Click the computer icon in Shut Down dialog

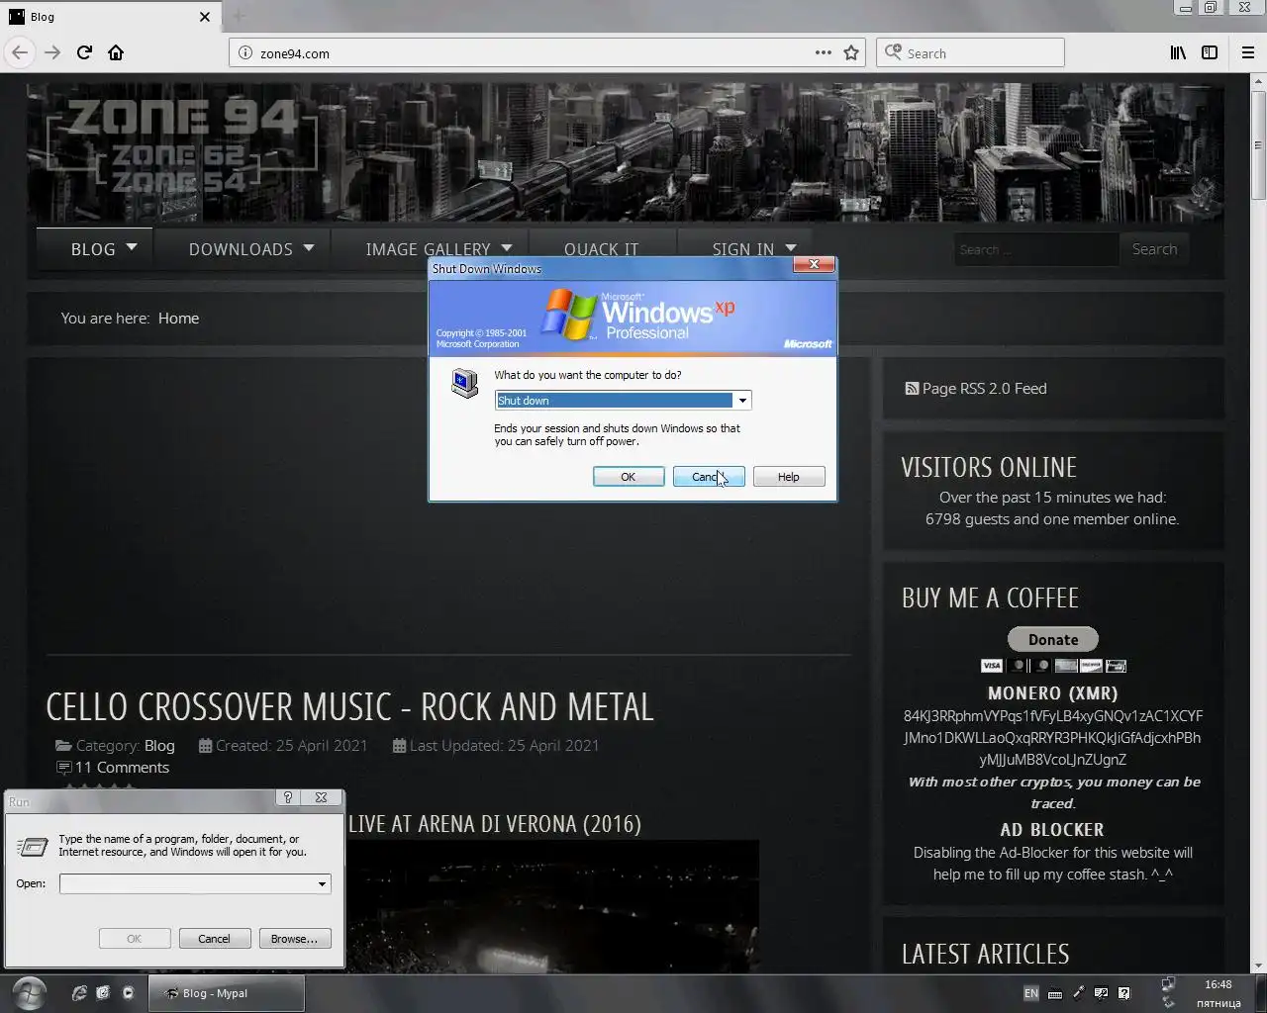point(464,383)
